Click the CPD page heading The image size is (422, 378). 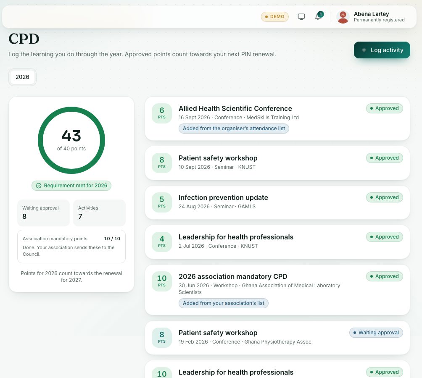(x=24, y=39)
